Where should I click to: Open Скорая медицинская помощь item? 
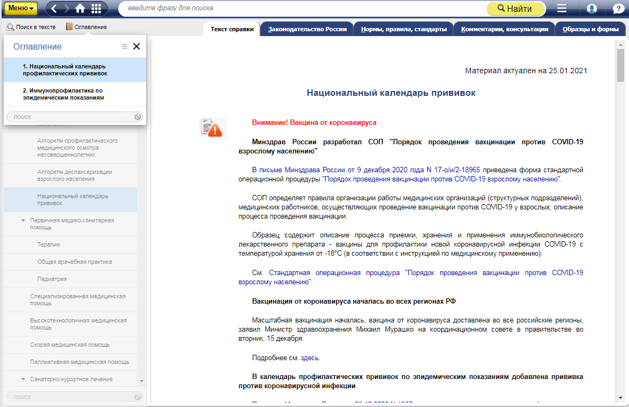pos(70,345)
